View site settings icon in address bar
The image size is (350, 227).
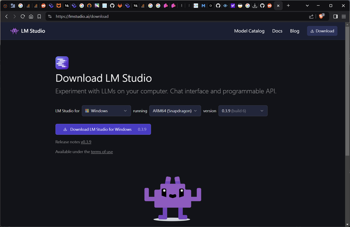coord(50,17)
